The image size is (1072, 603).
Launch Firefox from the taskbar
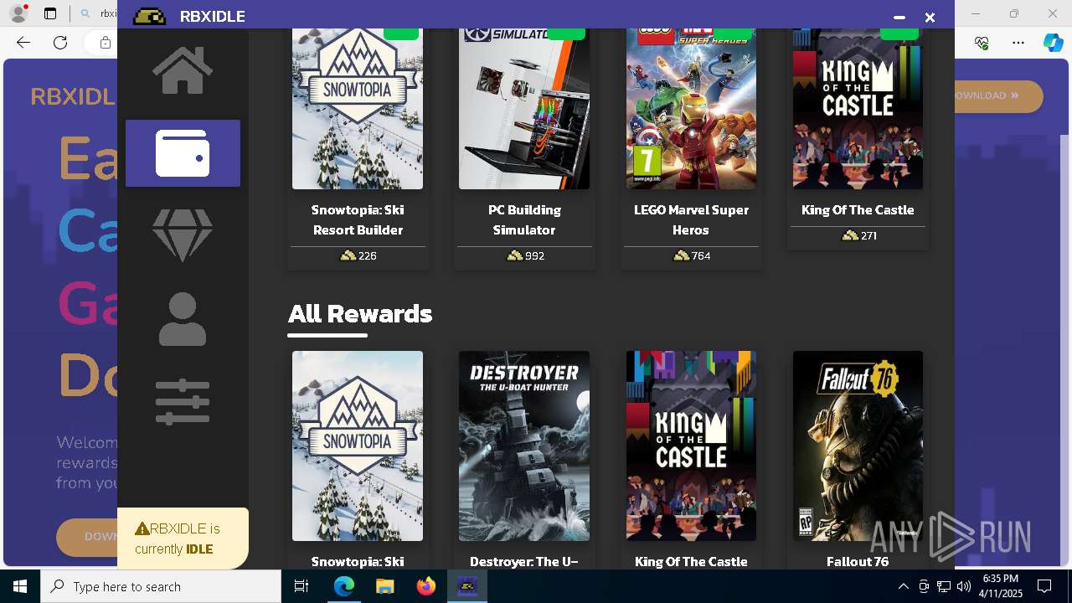click(426, 586)
